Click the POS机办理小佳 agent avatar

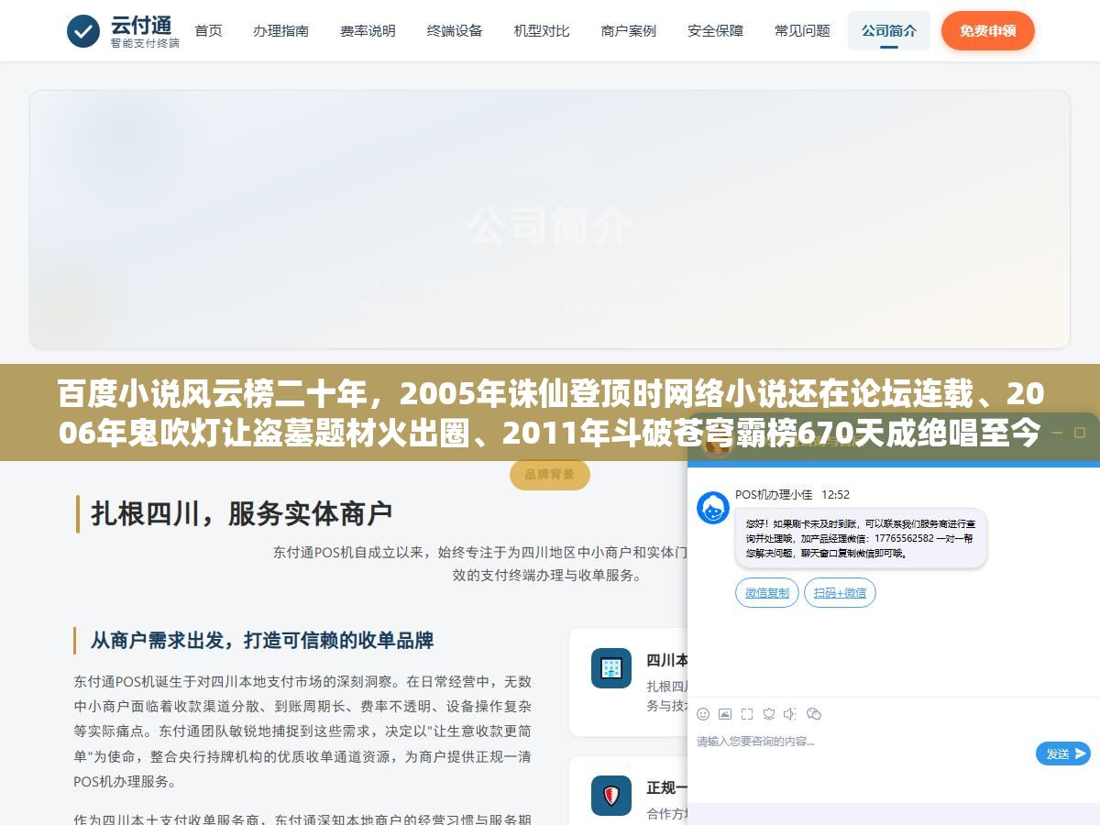click(713, 508)
